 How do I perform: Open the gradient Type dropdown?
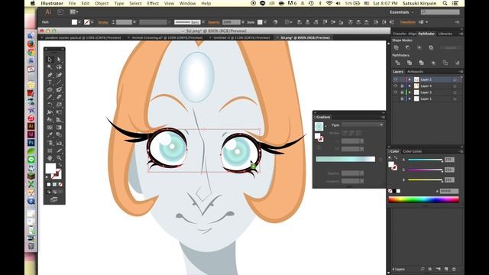362,125
